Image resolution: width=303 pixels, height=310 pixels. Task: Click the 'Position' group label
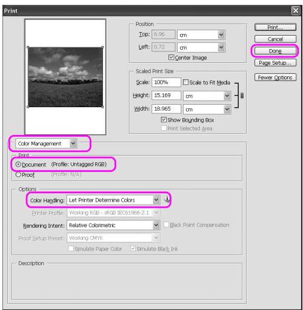click(145, 24)
